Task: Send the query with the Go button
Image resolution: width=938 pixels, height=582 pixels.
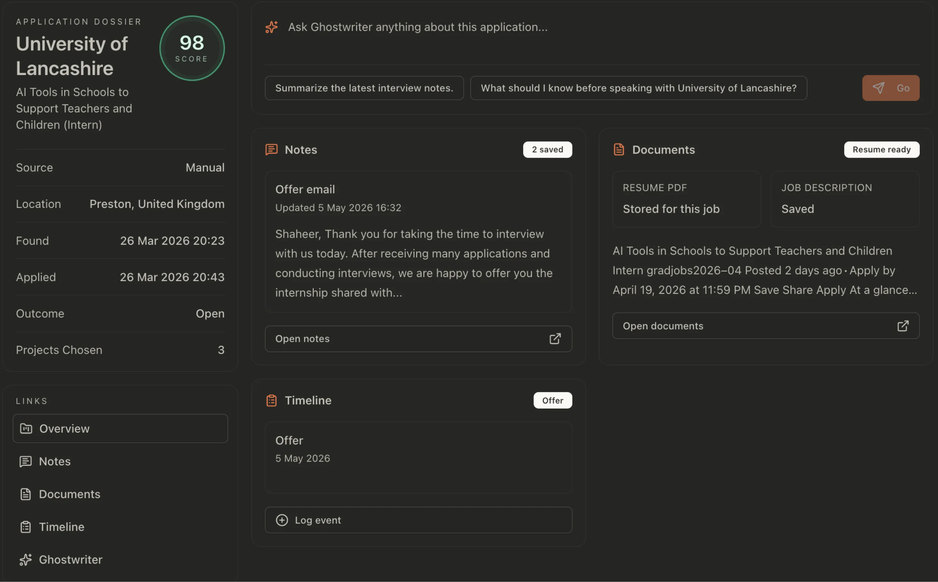Action: coord(891,88)
